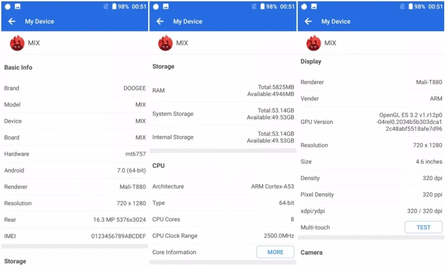Tap the Basic Info section heading
Image resolution: width=446 pixels, height=269 pixels.
(x=18, y=67)
